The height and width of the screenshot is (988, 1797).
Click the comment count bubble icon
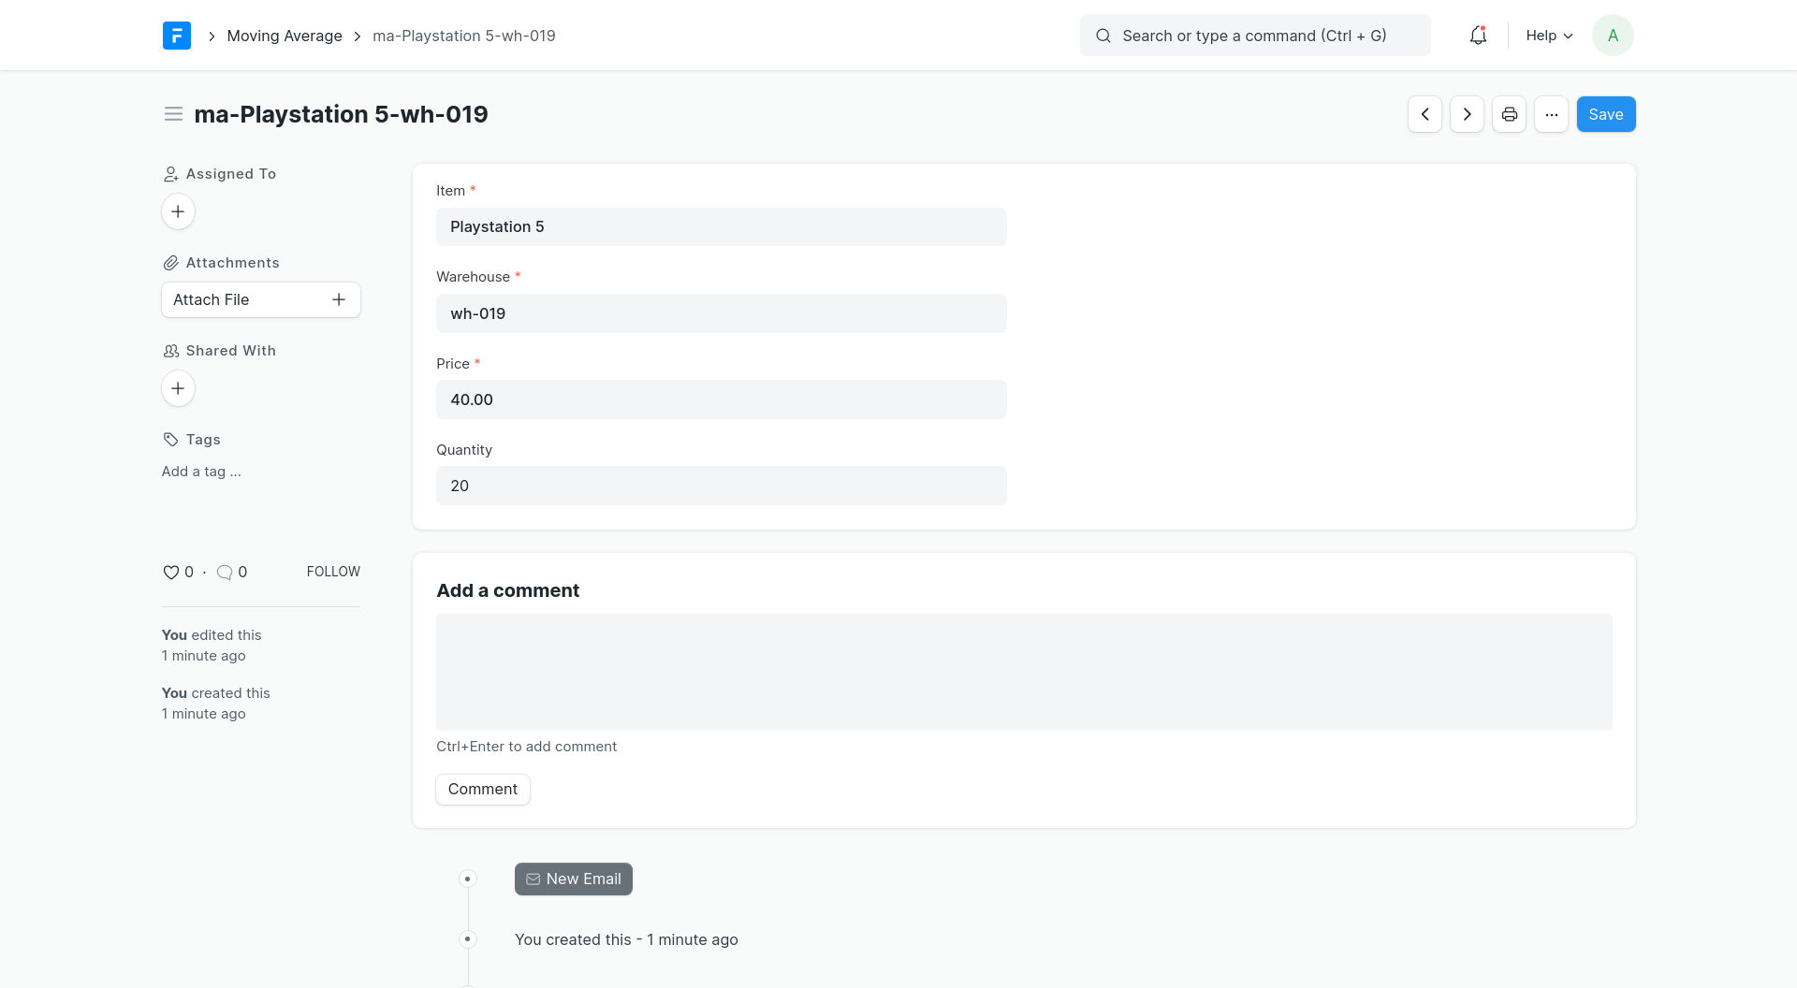pyautogui.click(x=225, y=572)
